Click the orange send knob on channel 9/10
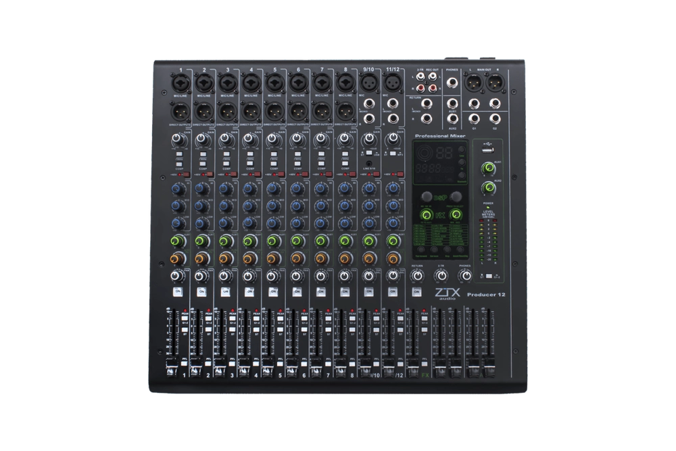 click(x=368, y=258)
